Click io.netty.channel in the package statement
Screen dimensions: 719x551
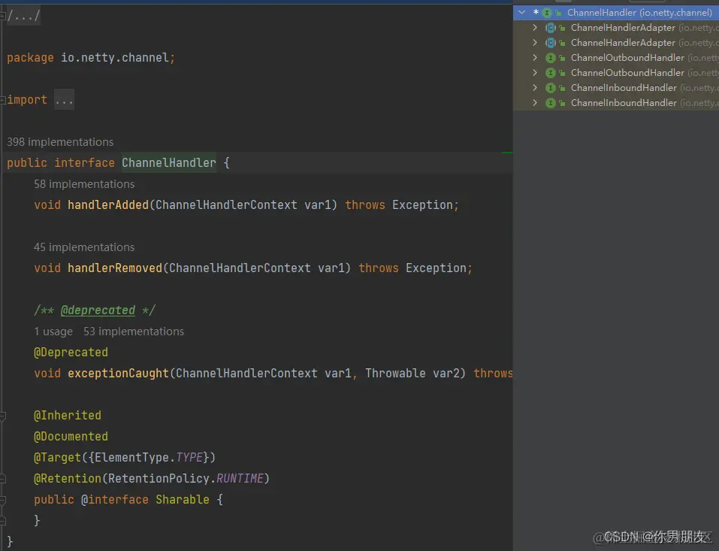tap(115, 58)
